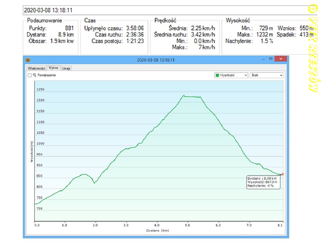The image size is (322, 248).
Task: Select the Wykres tab
Action: (x=53, y=68)
